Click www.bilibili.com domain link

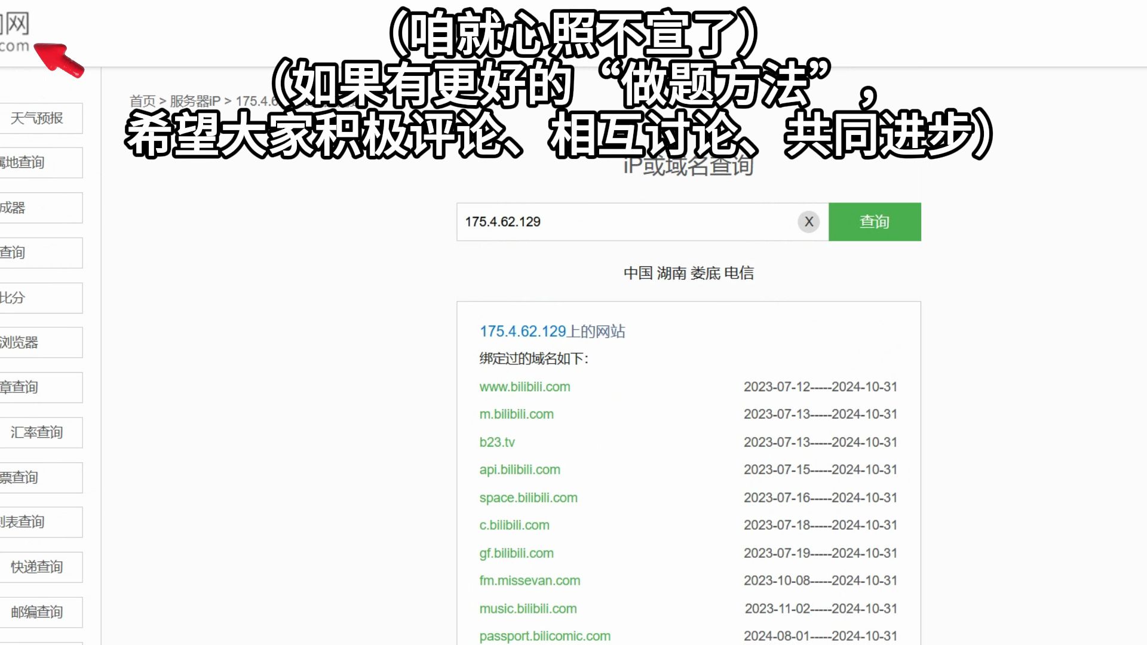click(525, 386)
